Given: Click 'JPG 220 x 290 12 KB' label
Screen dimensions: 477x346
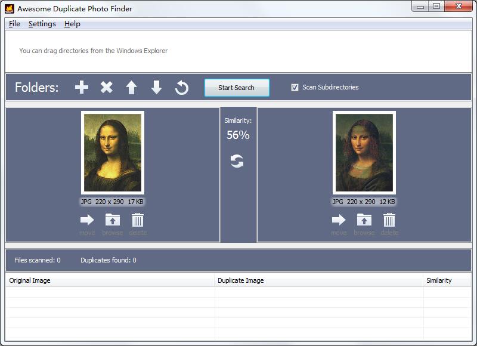Looking at the screenshot, I should click(364, 202).
